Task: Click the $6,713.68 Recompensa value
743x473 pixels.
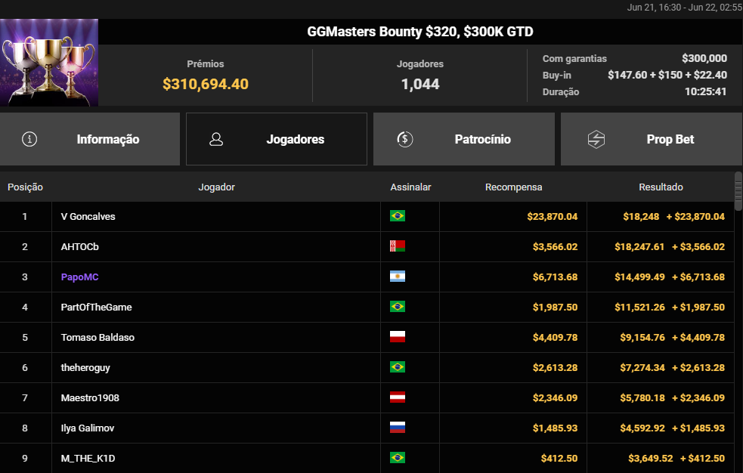Action: click(x=555, y=277)
